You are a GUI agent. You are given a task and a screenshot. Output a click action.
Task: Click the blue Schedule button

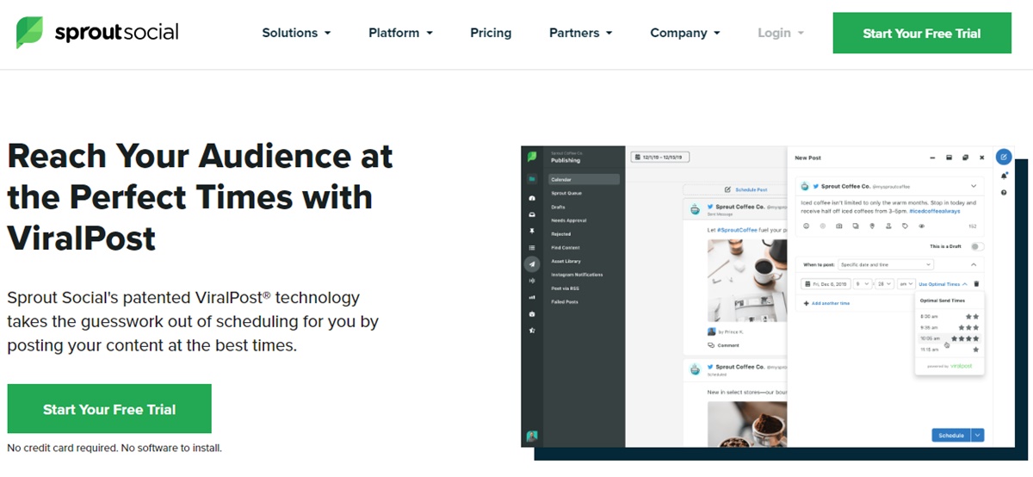(x=950, y=436)
